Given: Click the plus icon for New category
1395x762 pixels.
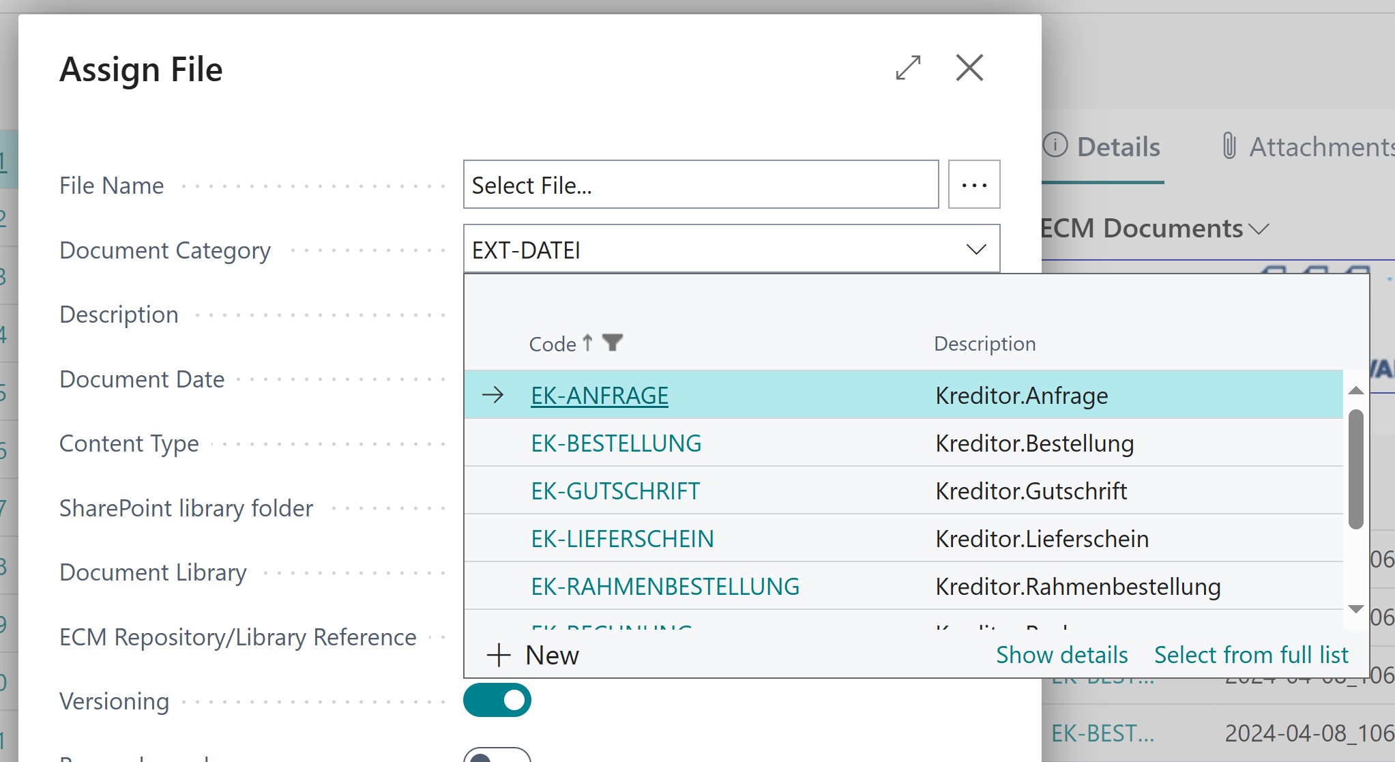Looking at the screenshot, I should pyautogui.click(x=499, y=655).
